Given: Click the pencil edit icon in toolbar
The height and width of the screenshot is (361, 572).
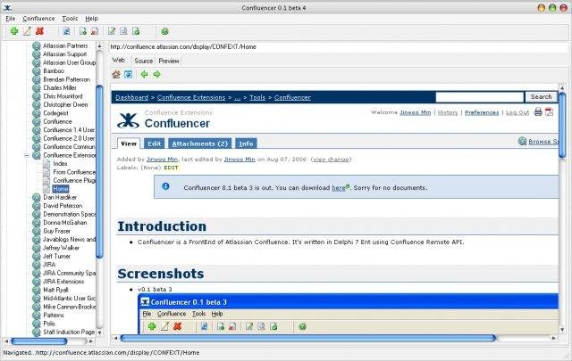Looking at the screenshot, I should click(27, 31).
